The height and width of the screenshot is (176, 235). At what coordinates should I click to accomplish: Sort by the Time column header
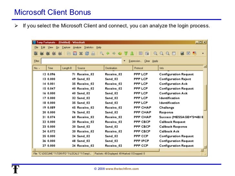click(54, 68)
